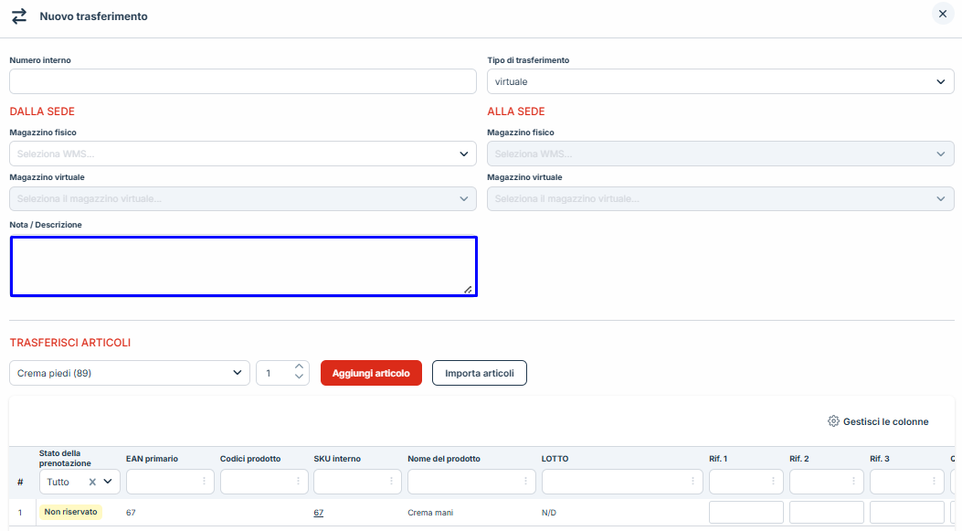Increase the article quantity with the up arrow
962x531 pixels.
pyautogui.click(x=299, y=367)
